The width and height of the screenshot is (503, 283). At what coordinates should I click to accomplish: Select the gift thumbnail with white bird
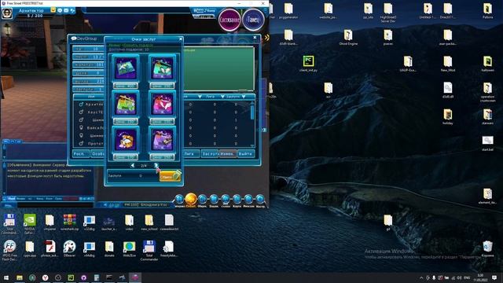pyautogui.click(x=126, y=68)
